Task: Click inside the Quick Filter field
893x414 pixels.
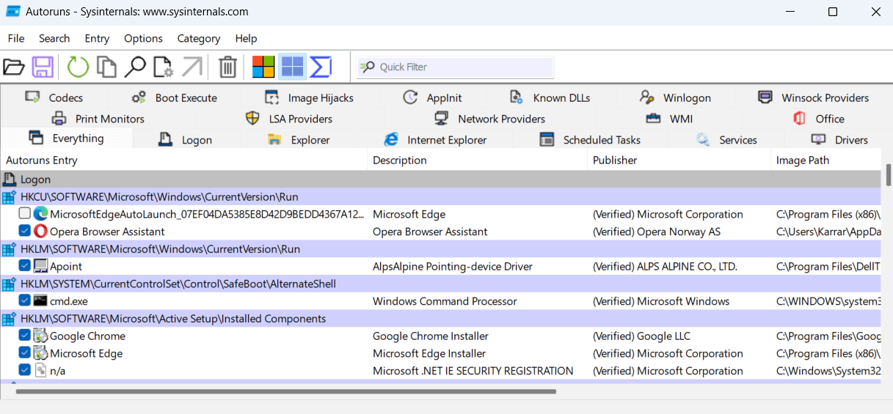Action: coord(462,67)
